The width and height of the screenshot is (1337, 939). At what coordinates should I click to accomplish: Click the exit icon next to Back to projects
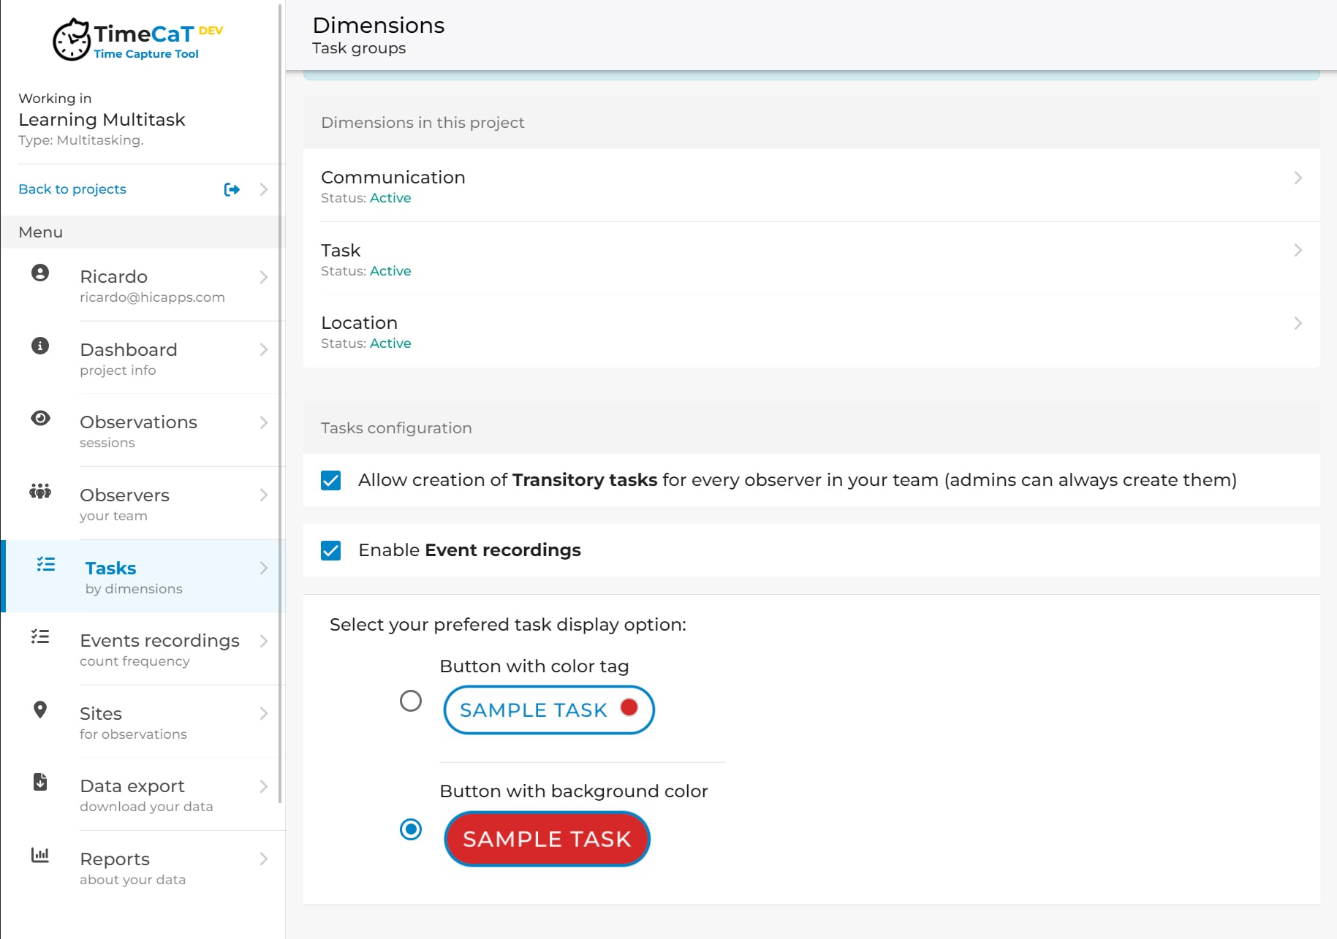click(x=232, y=189)
